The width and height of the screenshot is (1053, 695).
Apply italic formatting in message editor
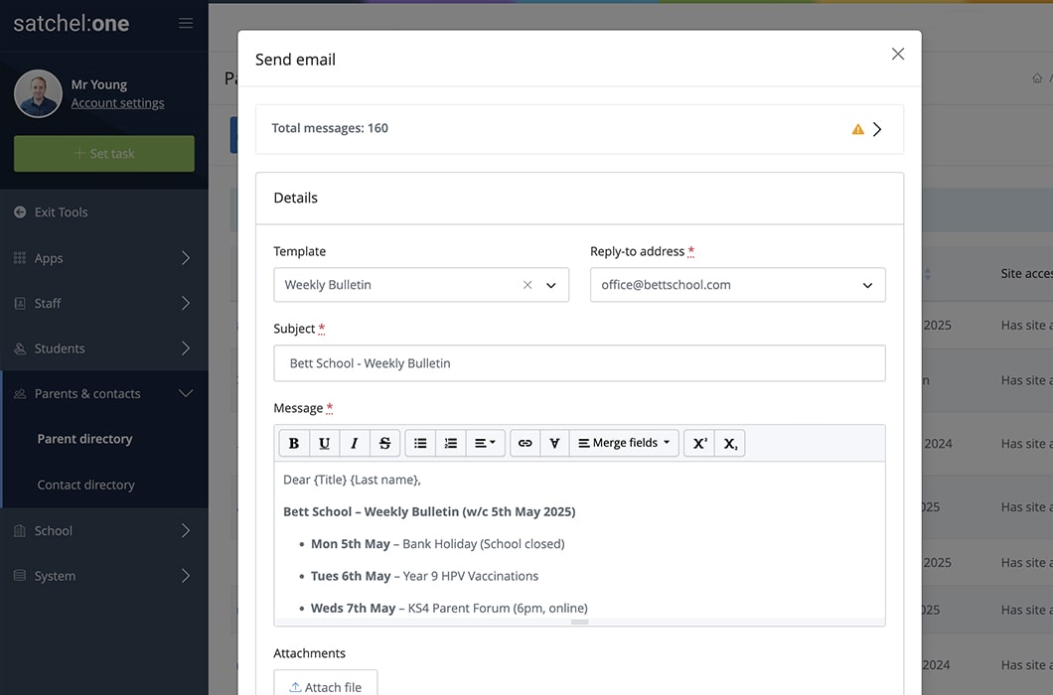coord(354,443)
